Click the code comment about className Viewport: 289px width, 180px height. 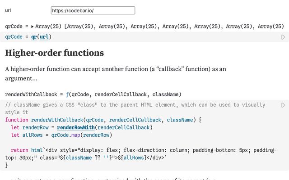pyautogui.click(x=135, y=108)
